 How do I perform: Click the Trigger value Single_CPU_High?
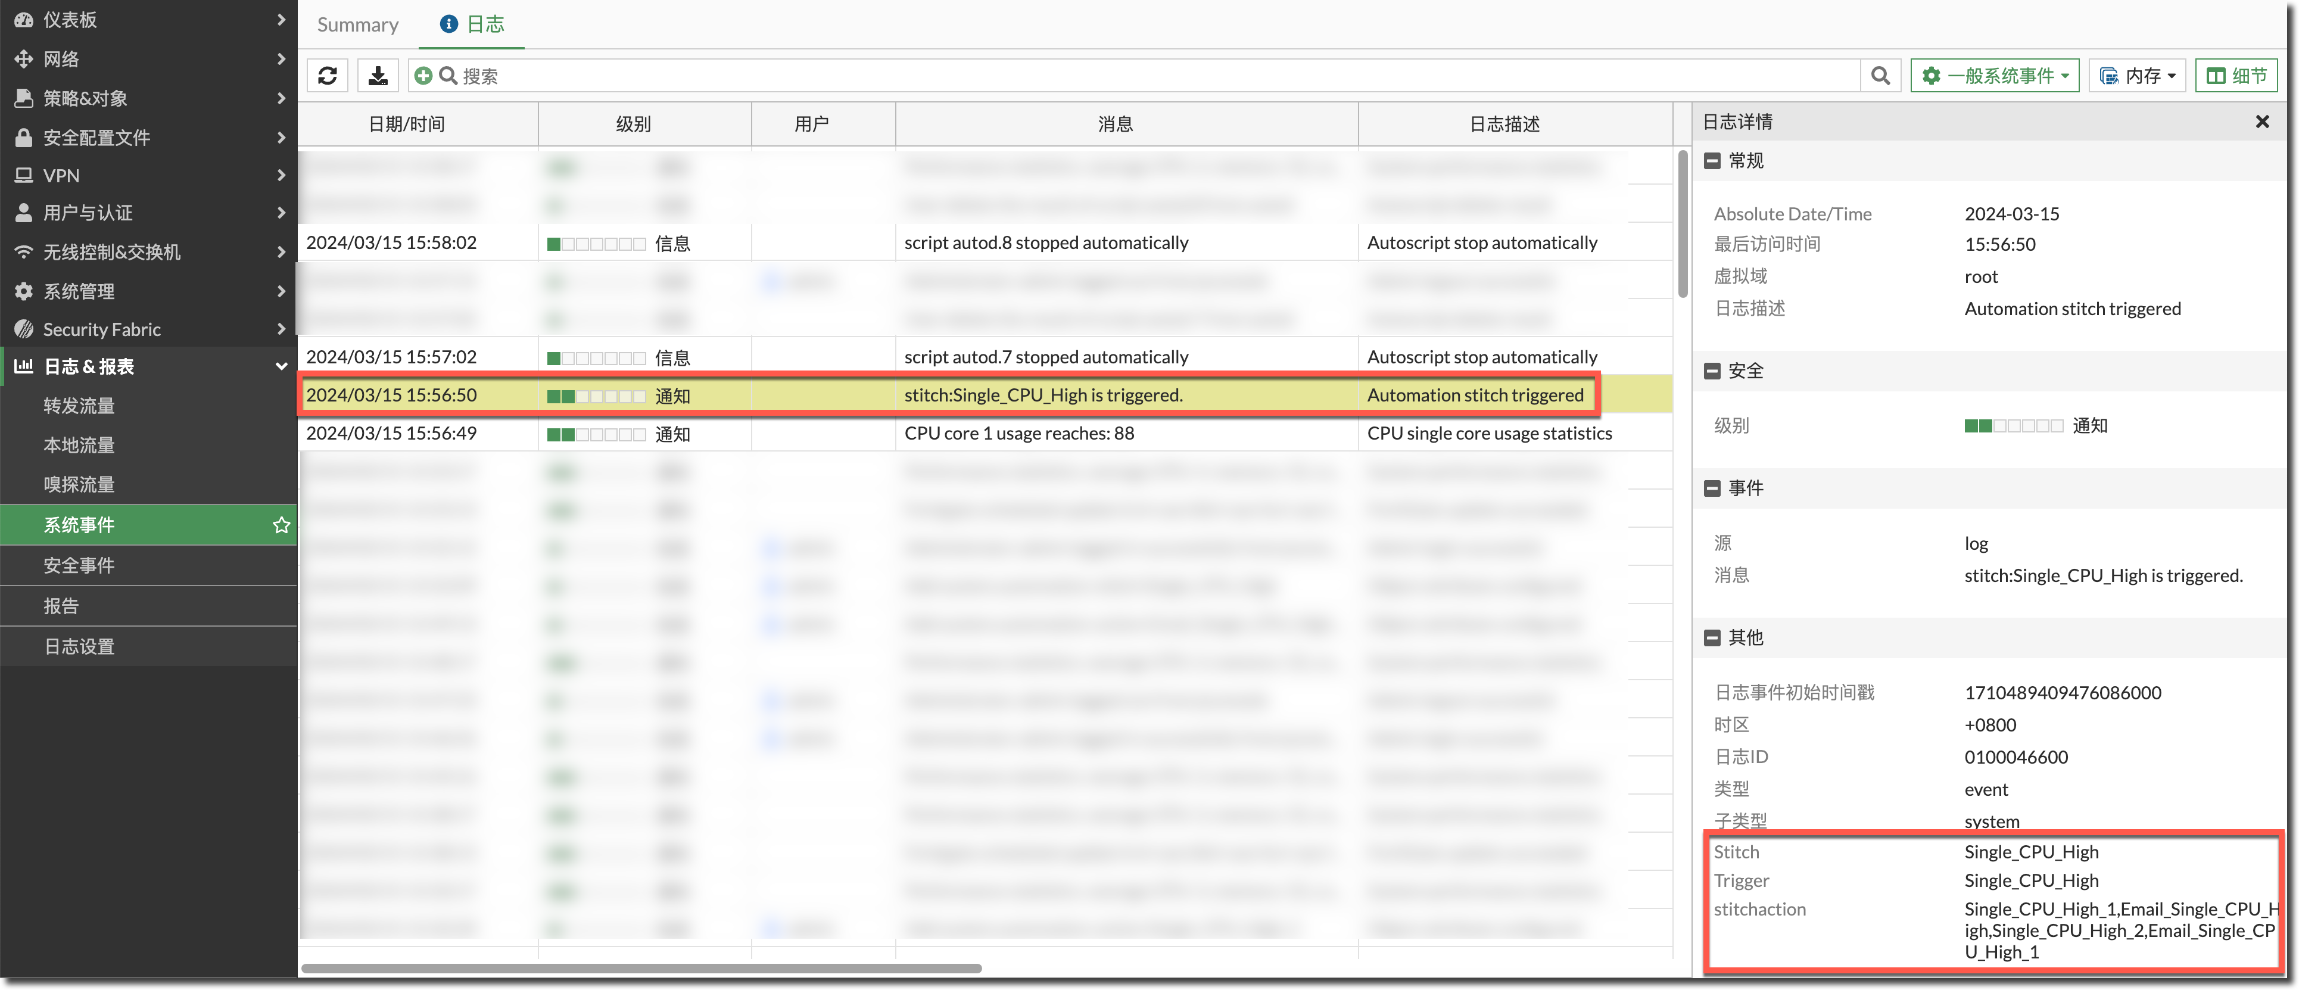pos(2030,881)
